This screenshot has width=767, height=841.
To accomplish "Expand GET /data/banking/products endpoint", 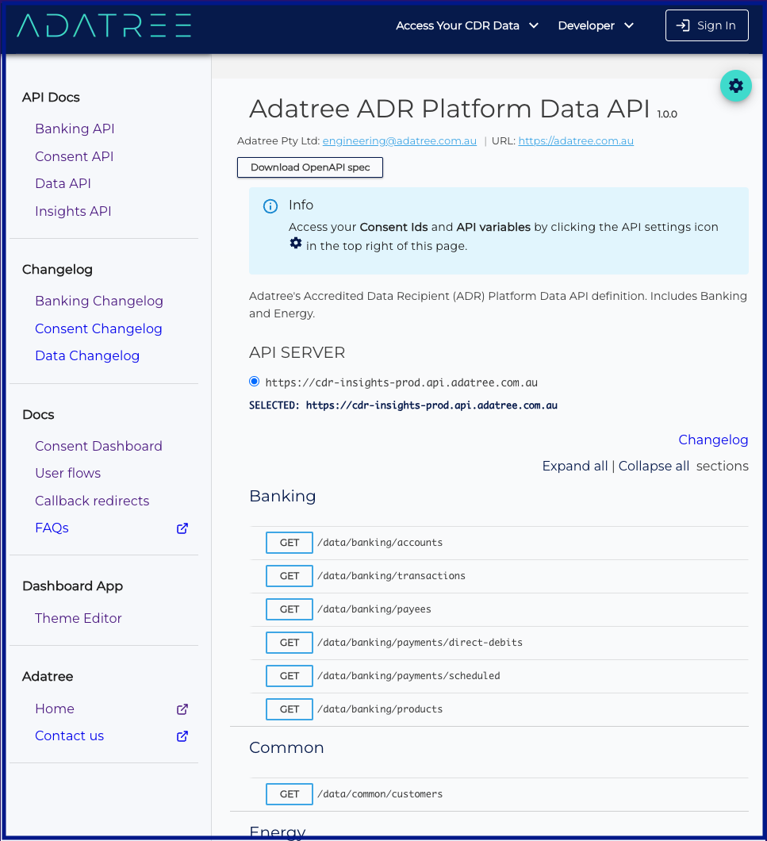I will [x=500, y=709].
